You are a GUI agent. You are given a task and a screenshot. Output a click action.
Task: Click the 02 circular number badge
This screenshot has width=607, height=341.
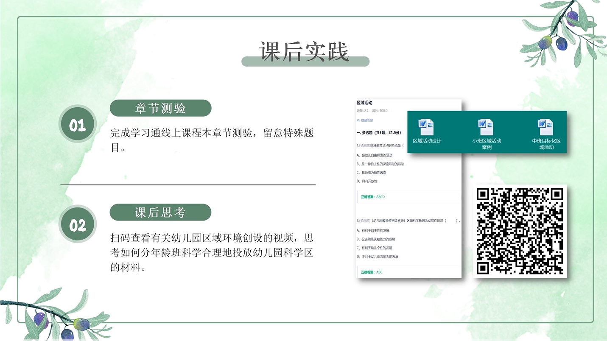[77, 224]
